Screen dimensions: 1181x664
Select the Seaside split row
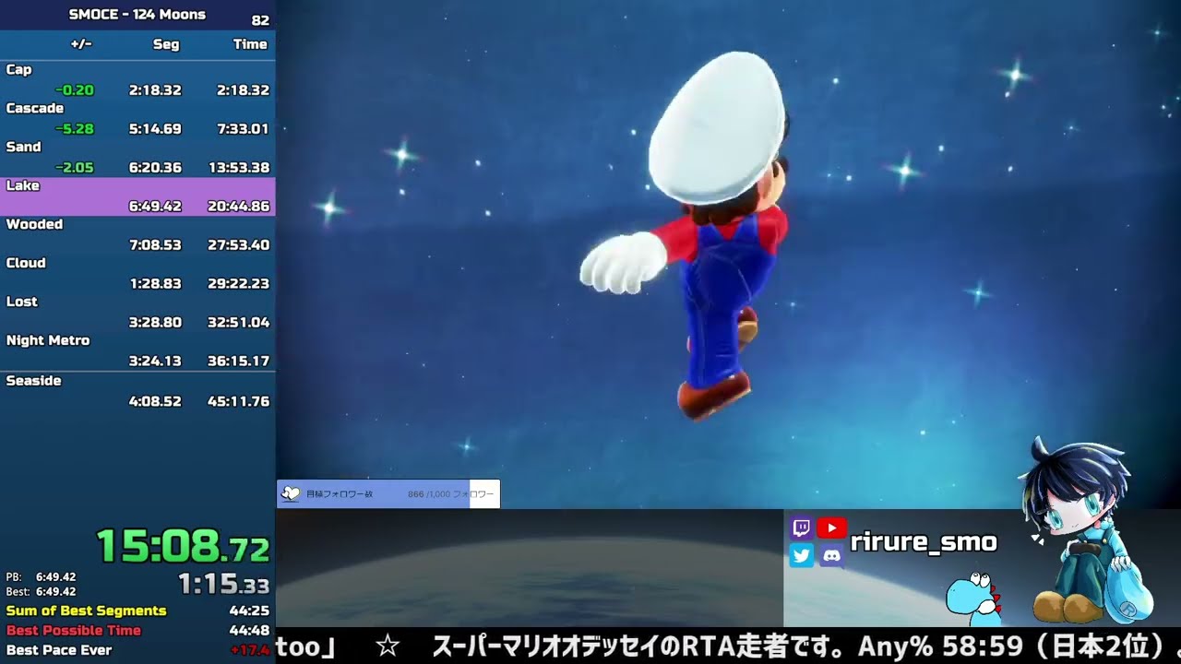[137, 392]
